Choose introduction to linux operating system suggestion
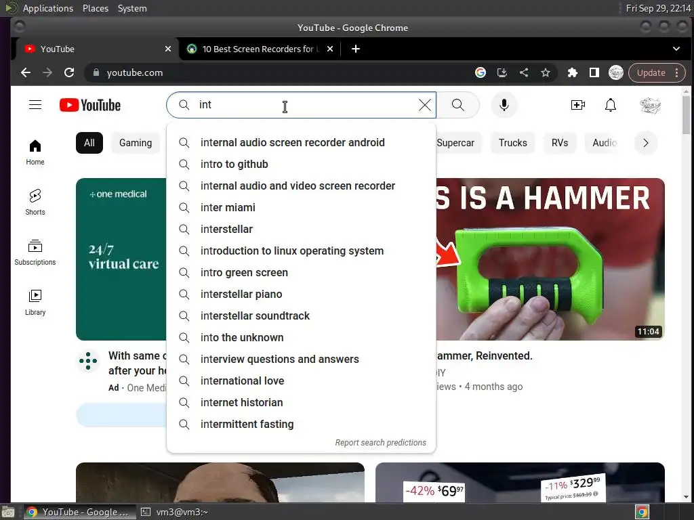 pos(301,251)
